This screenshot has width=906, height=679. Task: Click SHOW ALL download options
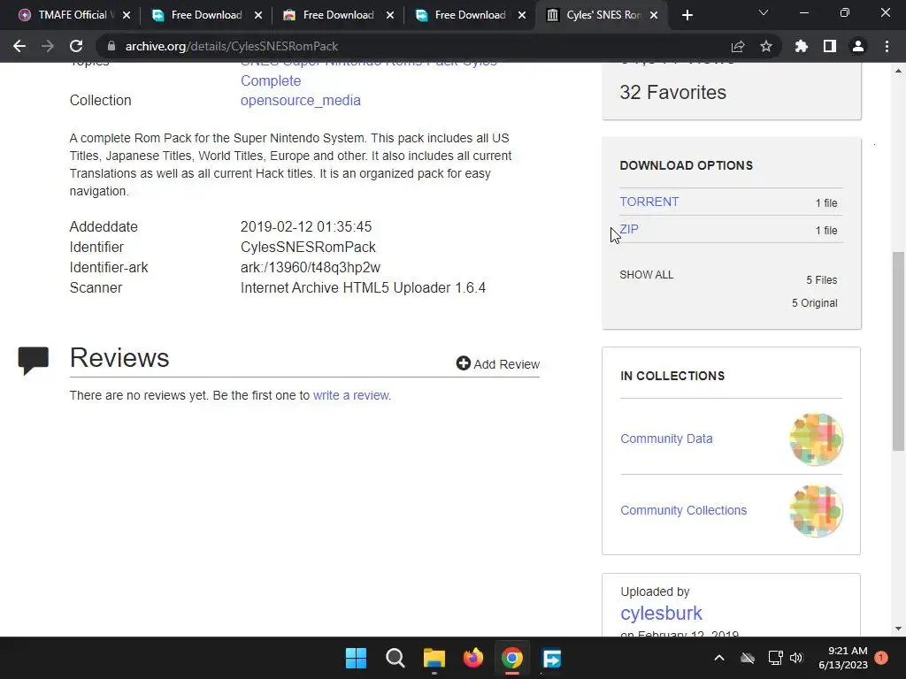click(x=647, y=275)
